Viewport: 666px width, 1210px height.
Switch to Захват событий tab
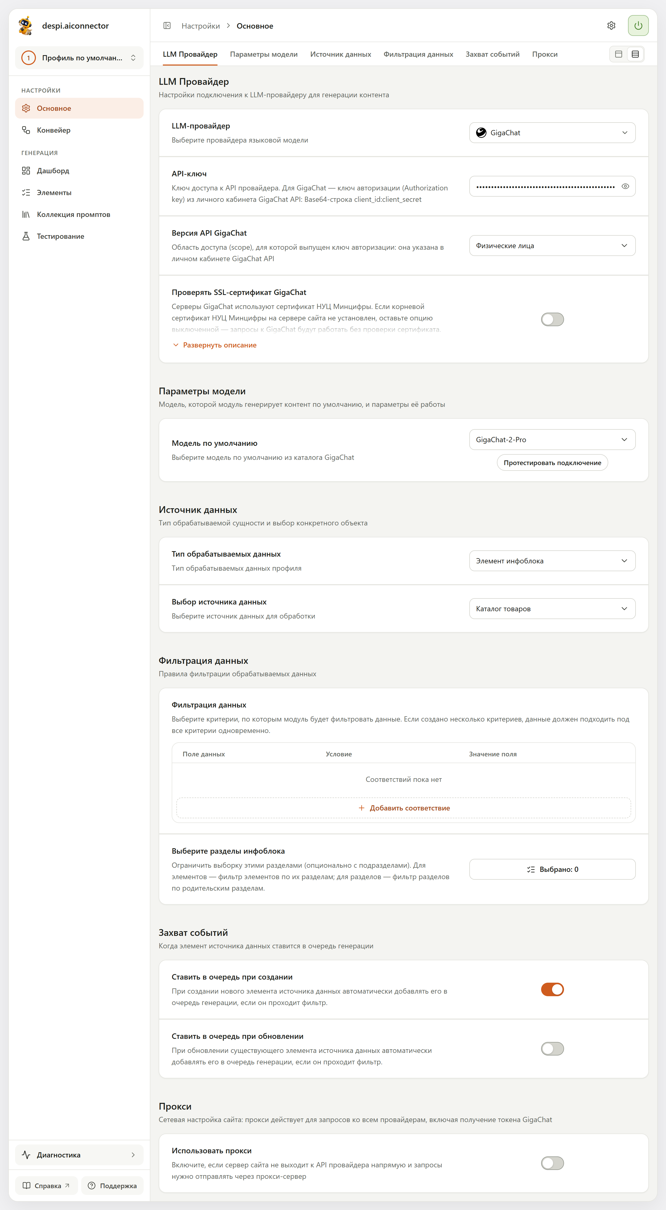click(492, 54)
